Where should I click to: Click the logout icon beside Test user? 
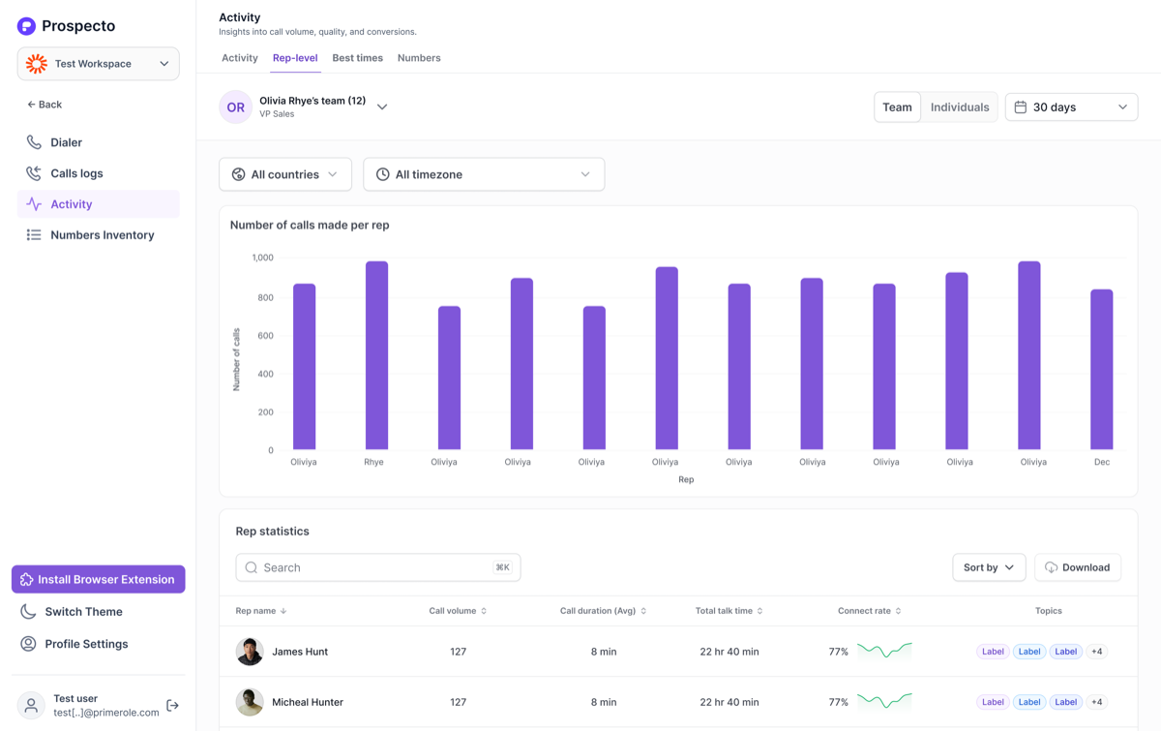172,706
